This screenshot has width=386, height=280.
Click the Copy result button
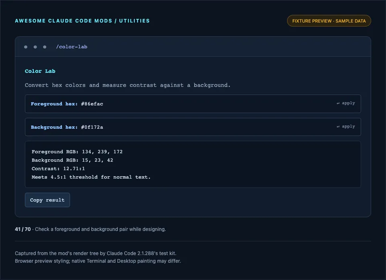coord(47,200)
